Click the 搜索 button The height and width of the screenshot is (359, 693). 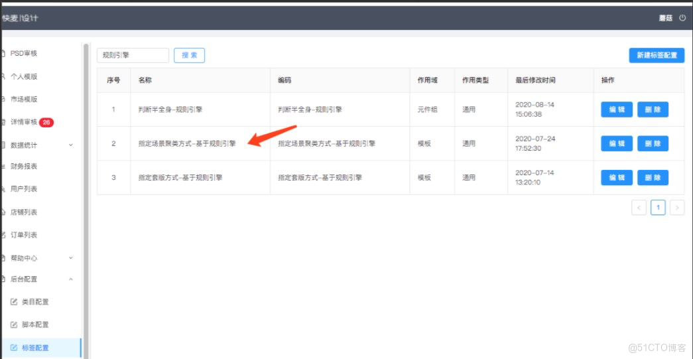(x=189, y=55)
